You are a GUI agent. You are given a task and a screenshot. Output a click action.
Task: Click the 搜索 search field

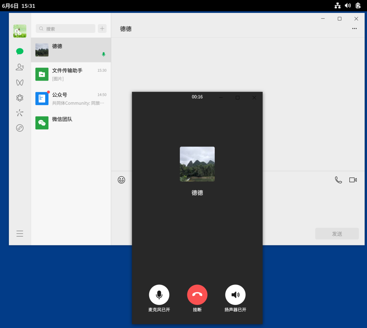[65, 29]
